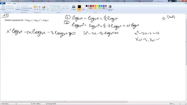Viewport: 187px width, 105px height.
Task: Click the horizontal scrollbar thumb
Action: [64, 101]
